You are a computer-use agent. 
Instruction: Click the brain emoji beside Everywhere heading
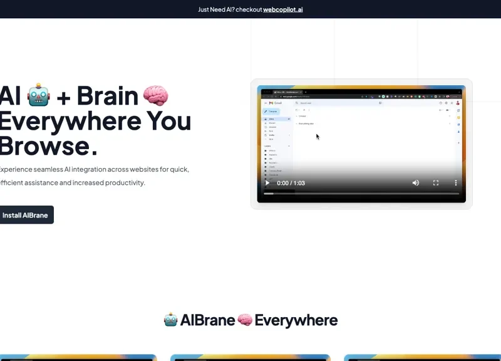245,320
